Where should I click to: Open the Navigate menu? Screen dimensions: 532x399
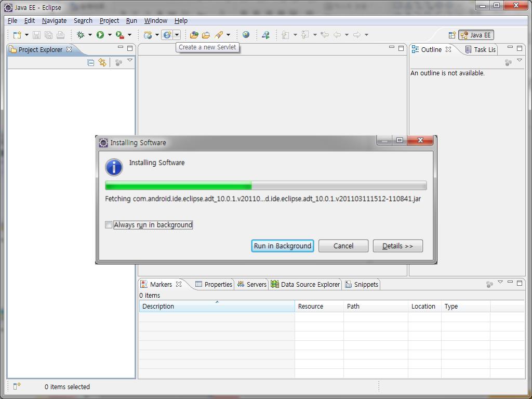[54, 21]
